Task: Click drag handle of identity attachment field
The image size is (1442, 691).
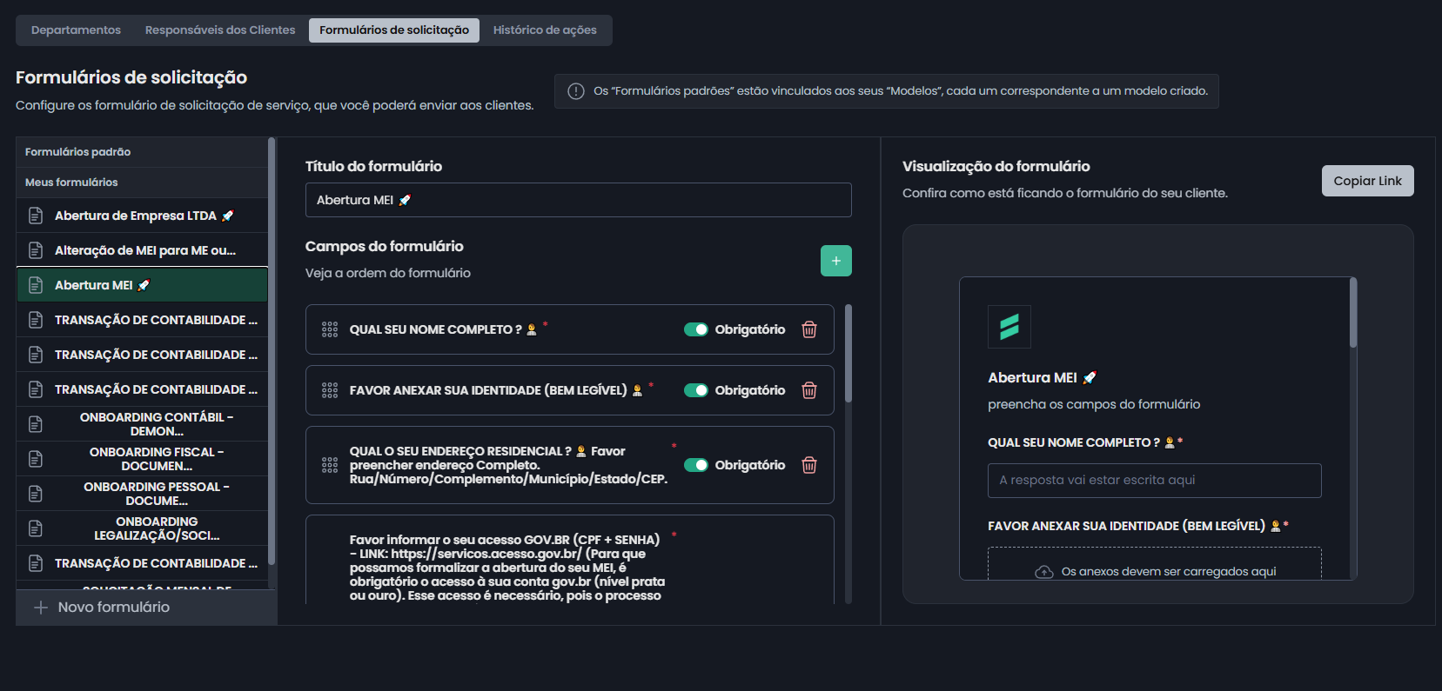Action: (x=330, y=390)
